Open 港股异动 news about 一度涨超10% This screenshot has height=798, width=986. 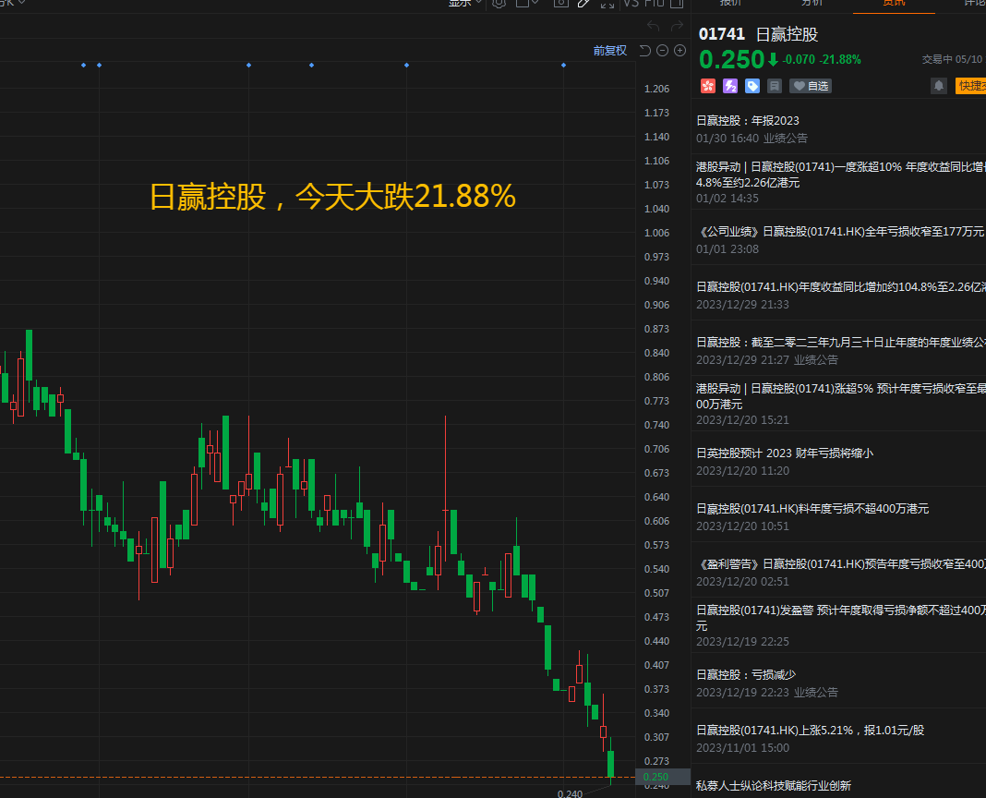pos(839,183)
